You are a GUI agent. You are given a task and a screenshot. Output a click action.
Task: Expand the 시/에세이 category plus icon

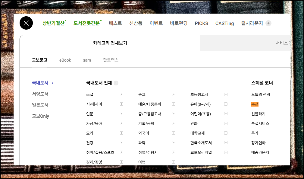click(x=121, y=104)
